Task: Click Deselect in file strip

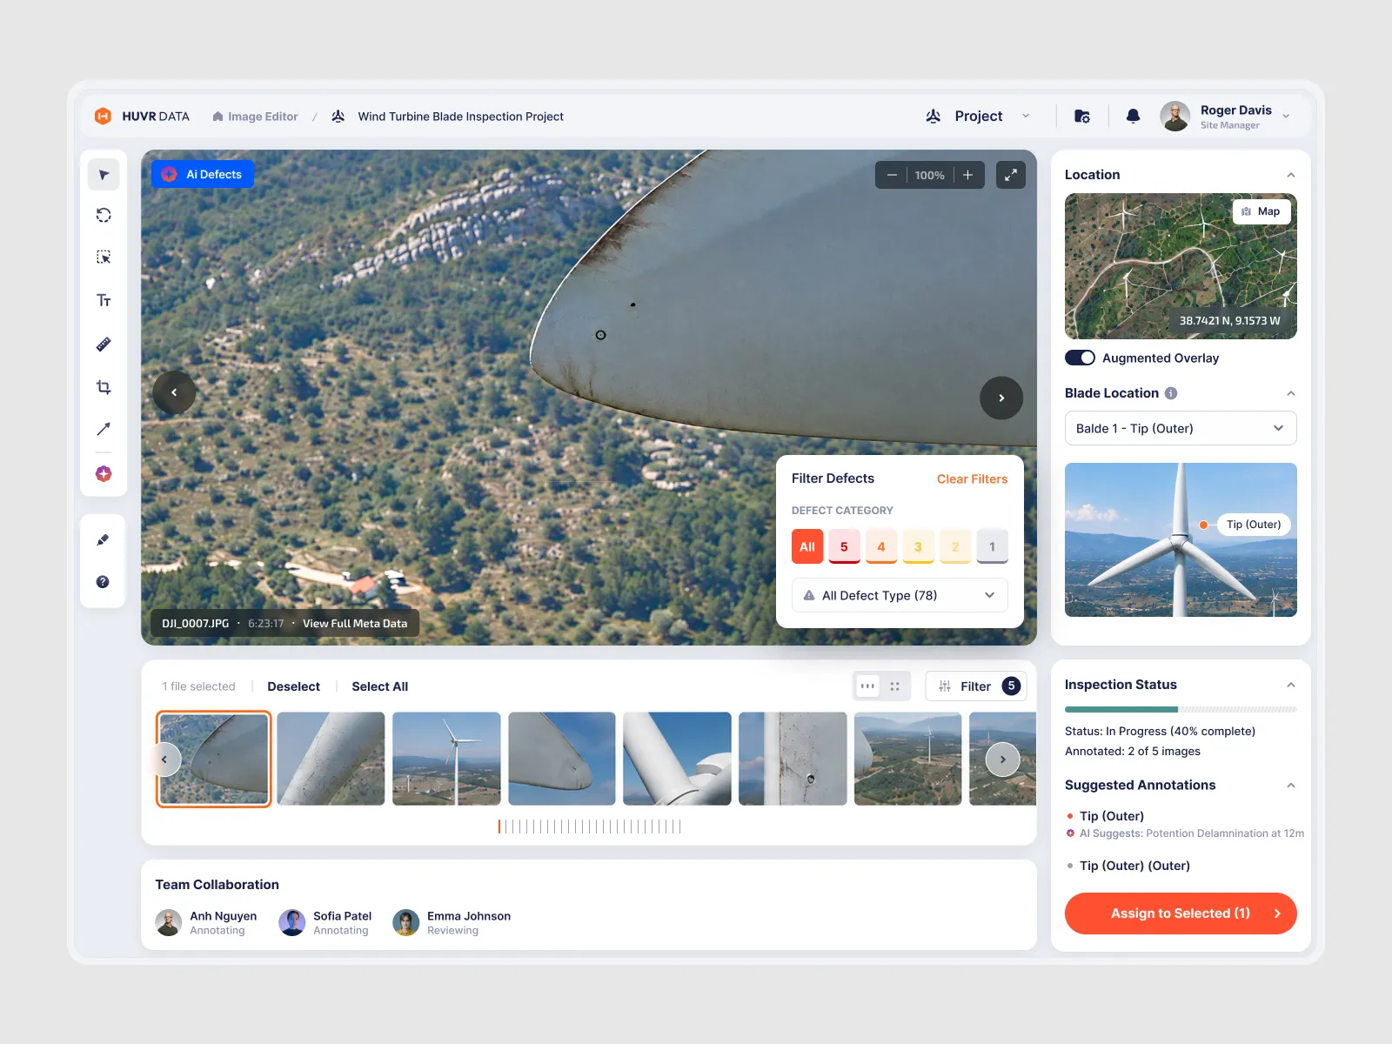Action: tap(293, 686)
